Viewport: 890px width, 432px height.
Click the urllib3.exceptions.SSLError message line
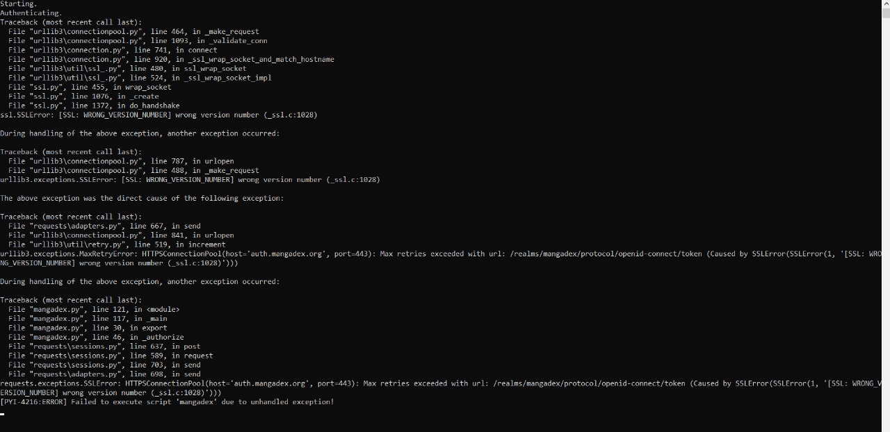[190, 180]
